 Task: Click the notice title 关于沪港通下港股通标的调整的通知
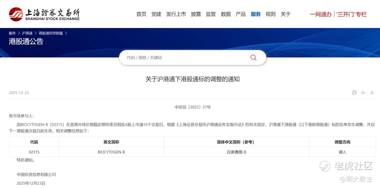[x=193, y=79]
